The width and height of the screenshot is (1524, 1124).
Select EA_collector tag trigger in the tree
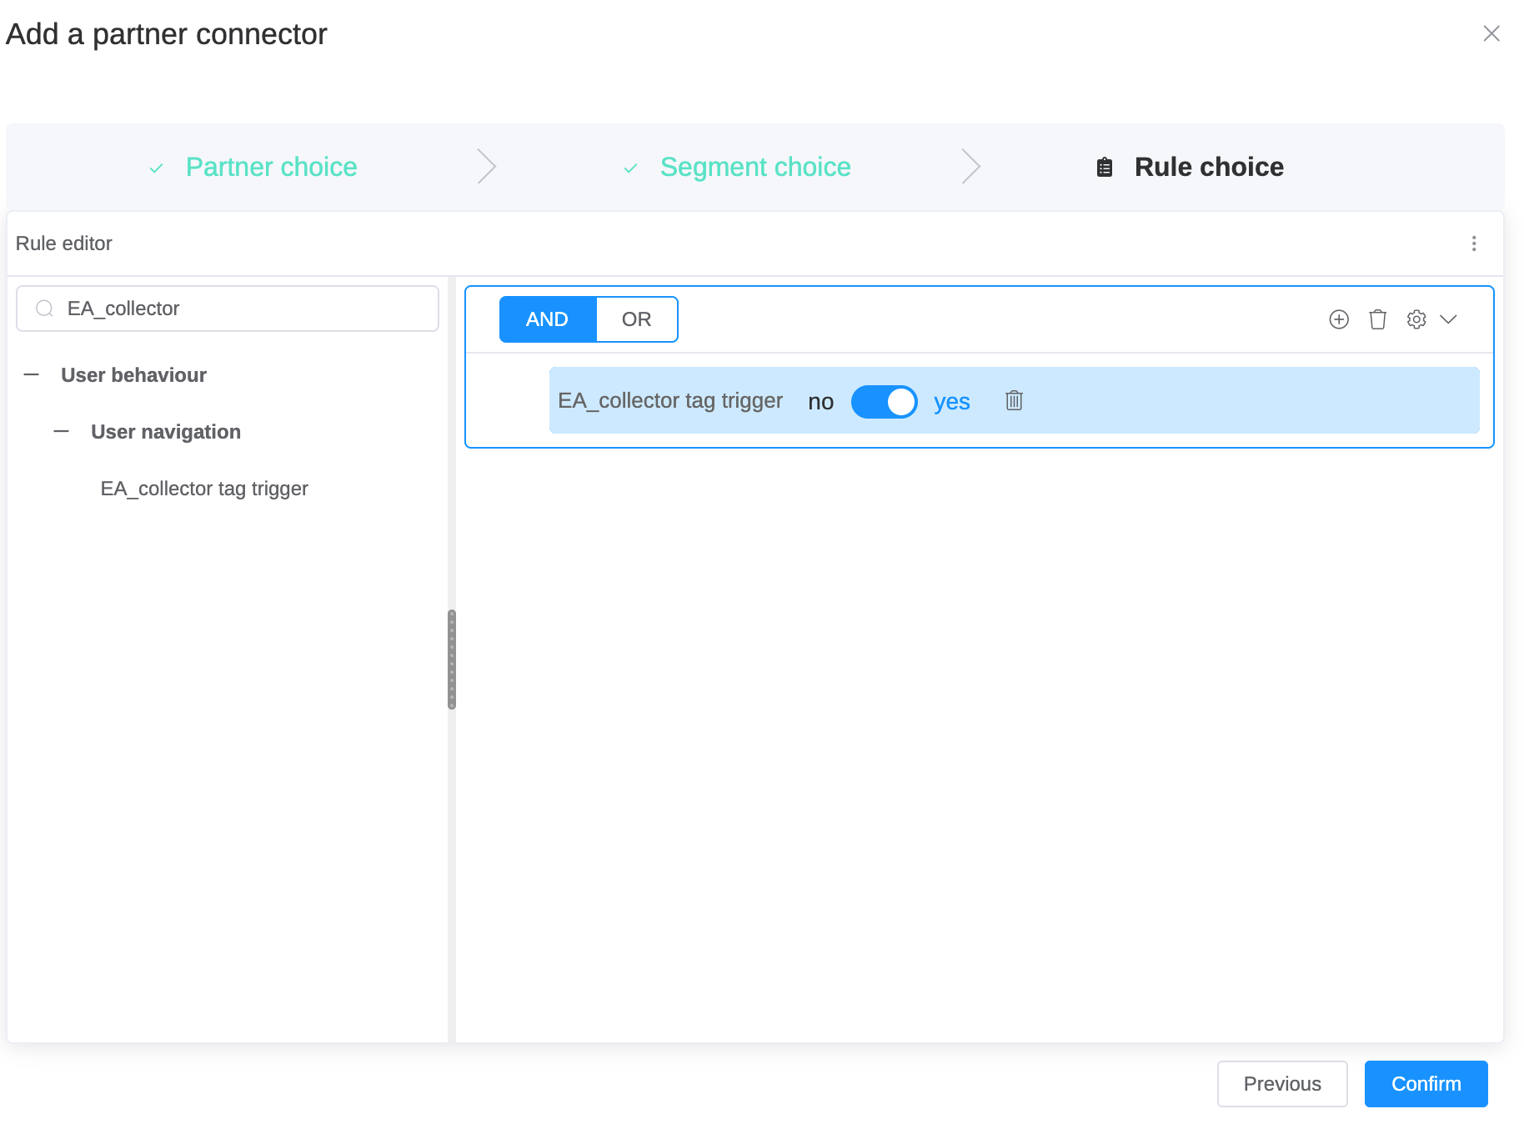tap(204, 489)
